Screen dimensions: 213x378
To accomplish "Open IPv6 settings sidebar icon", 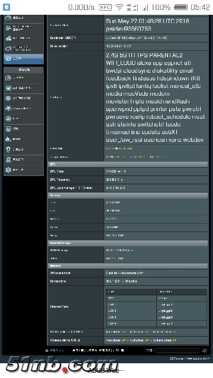I will point(8,119).
